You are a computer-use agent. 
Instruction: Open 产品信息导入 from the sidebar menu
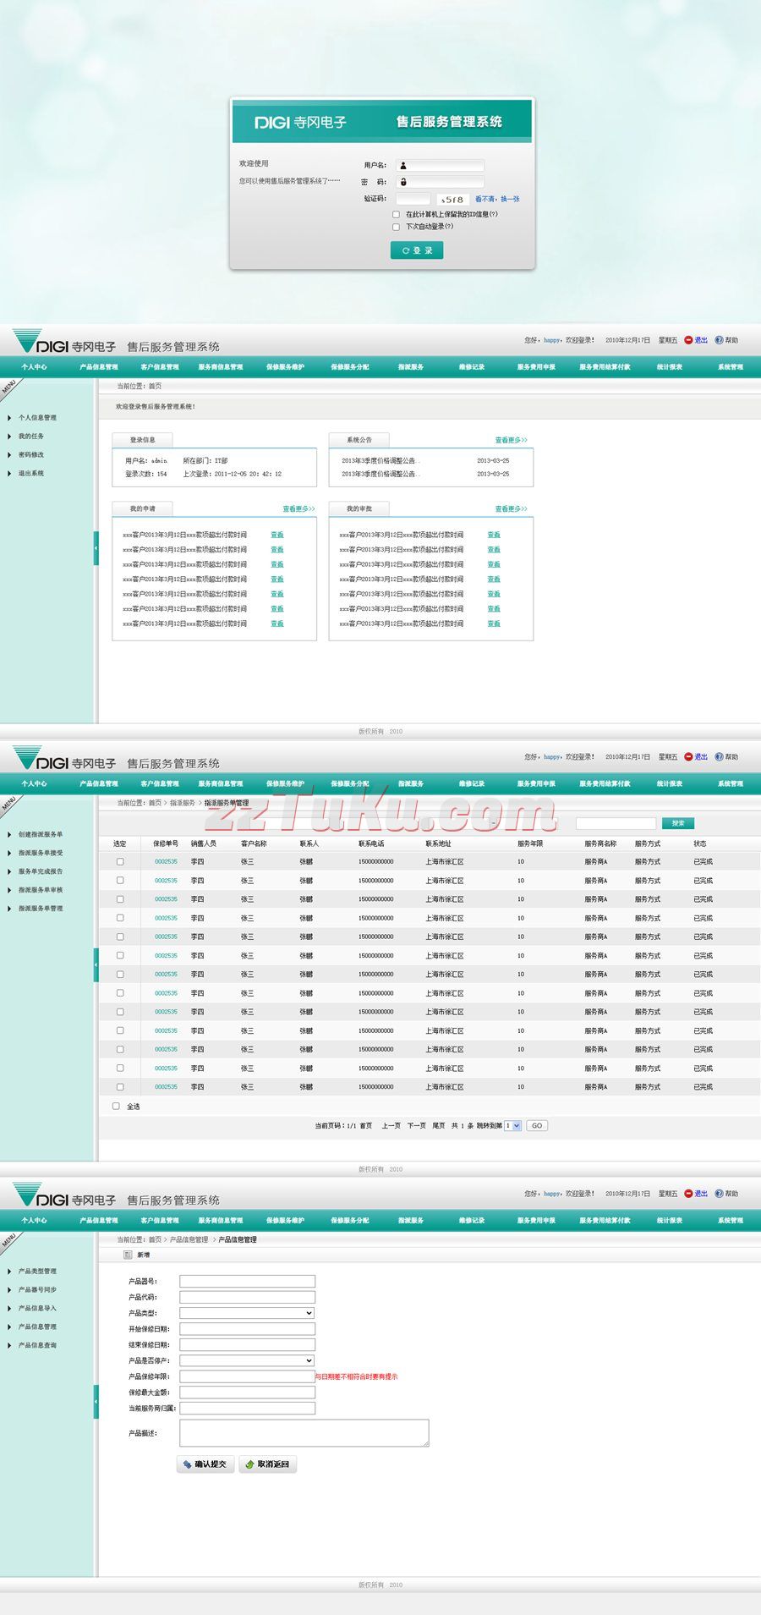(37, 1308)
